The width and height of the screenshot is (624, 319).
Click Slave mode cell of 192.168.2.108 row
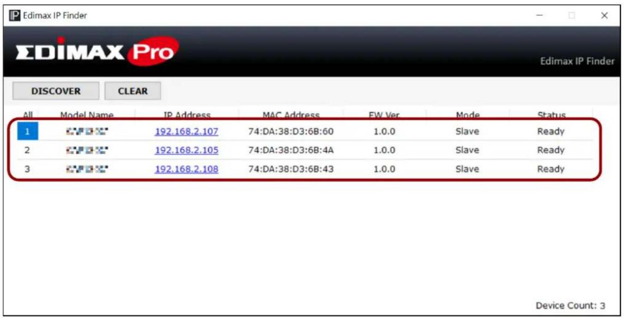pos(467,169)
